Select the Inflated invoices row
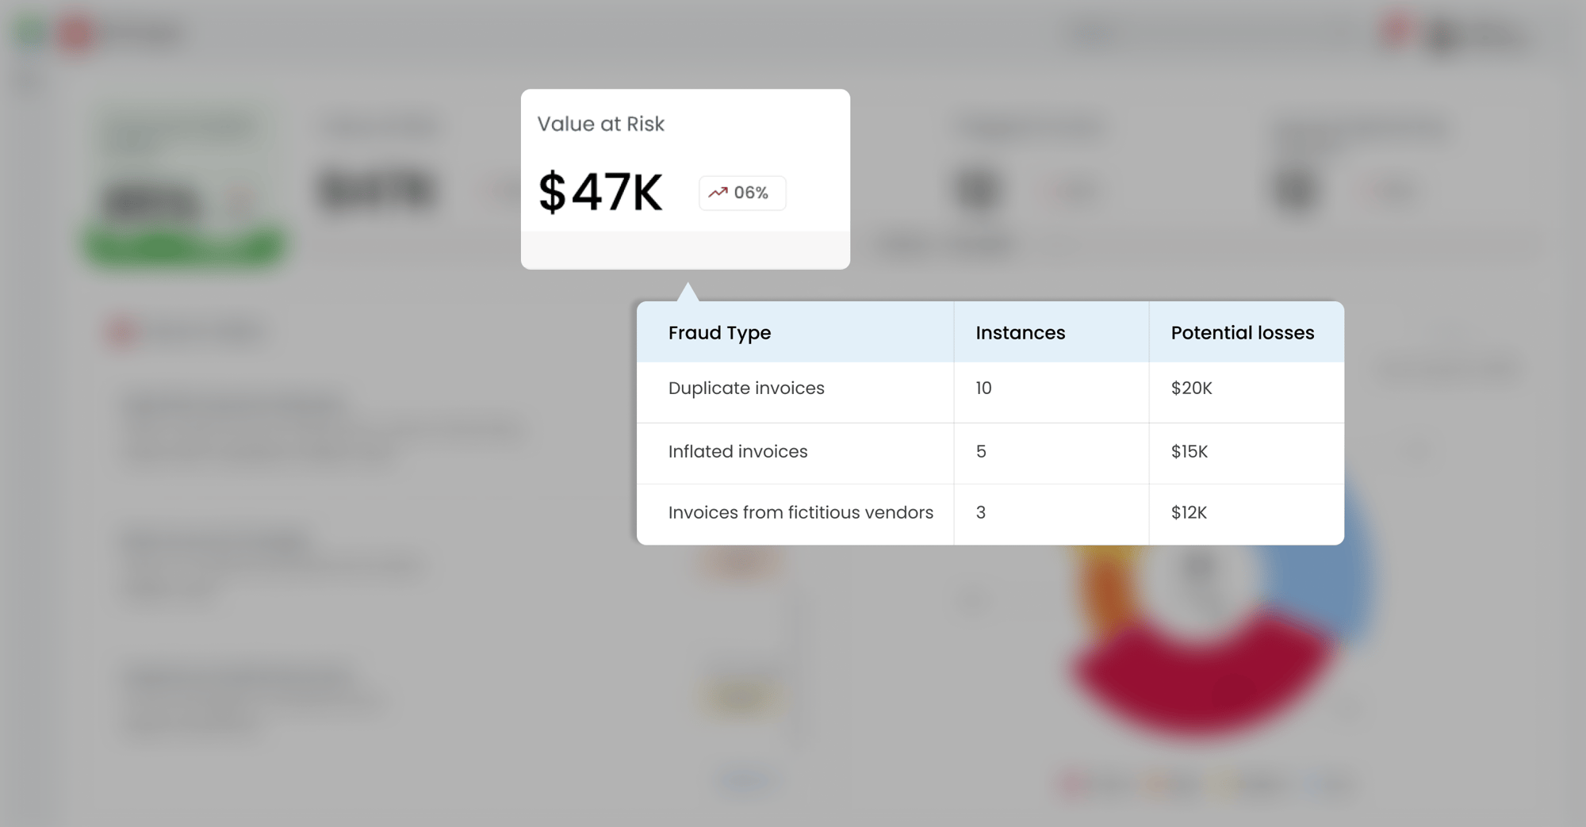This screenshot has height=827, width=1586. (737, 452)
